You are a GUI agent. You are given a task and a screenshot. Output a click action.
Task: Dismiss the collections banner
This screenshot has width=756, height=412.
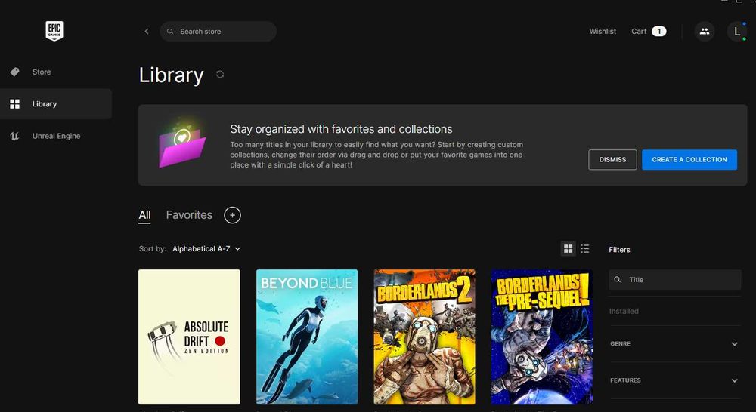[612, 160]
